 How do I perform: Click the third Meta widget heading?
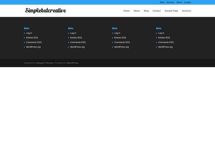click(115, 28)
